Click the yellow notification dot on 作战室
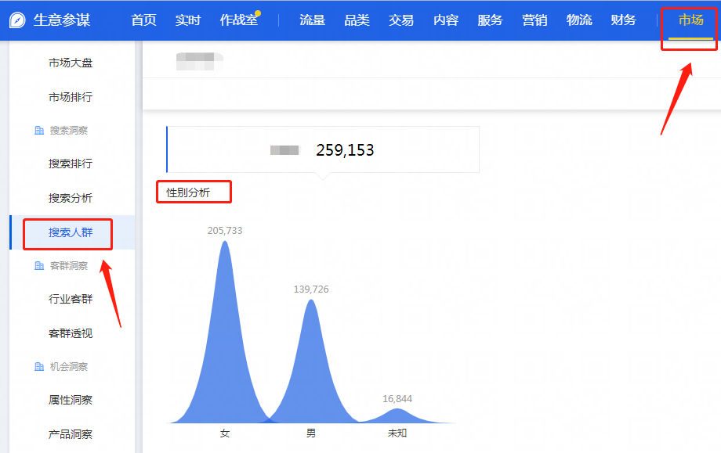This screenshot has width=721, height=453. [258, 13]
